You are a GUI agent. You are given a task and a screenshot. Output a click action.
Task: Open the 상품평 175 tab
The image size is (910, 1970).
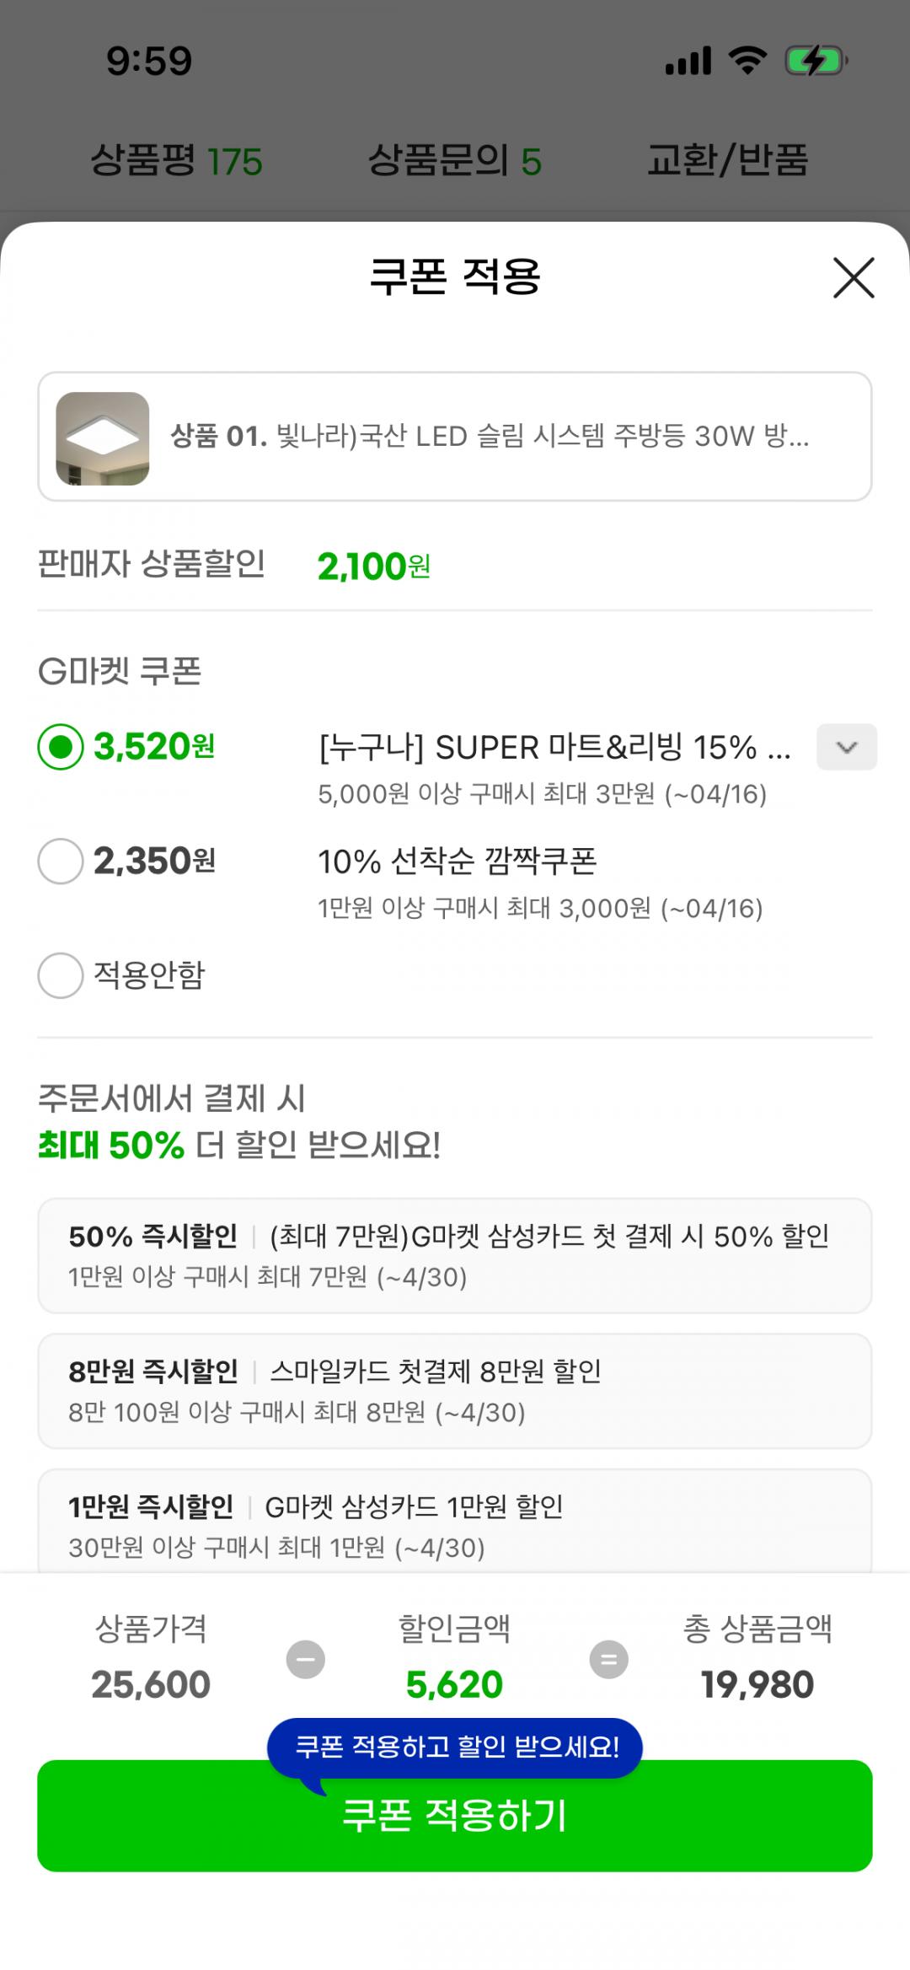click(x=176, y=160)
